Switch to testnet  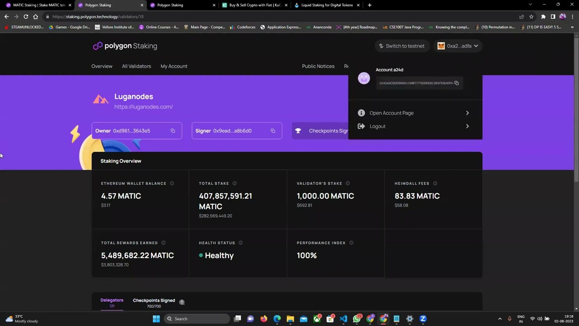pyautogui.click(x=402, y=46)
